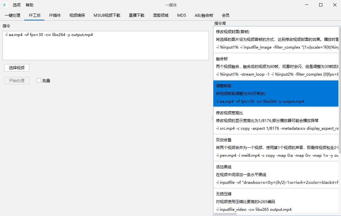The height and width of the screenshot is (216, 341).
Task: Select the 无损压缩 command entry
Action: (x=276, y=200)
